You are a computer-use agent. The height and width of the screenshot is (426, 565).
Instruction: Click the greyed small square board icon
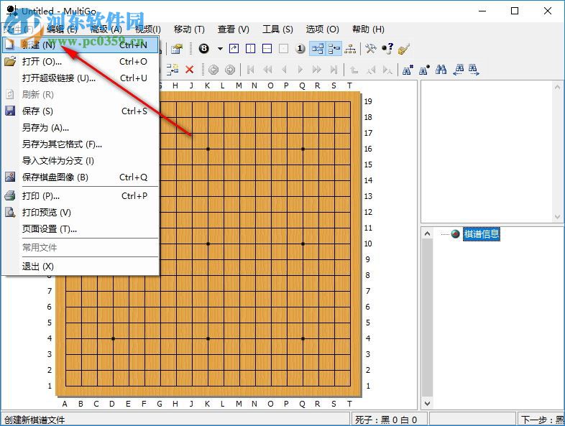pyautogui.click(x=284, y=49)
